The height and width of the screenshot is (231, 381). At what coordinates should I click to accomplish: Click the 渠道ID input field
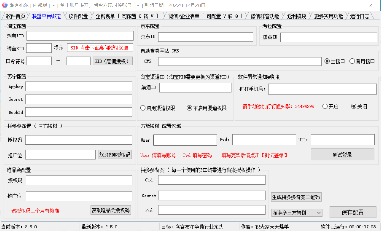(x=195, y=88)
